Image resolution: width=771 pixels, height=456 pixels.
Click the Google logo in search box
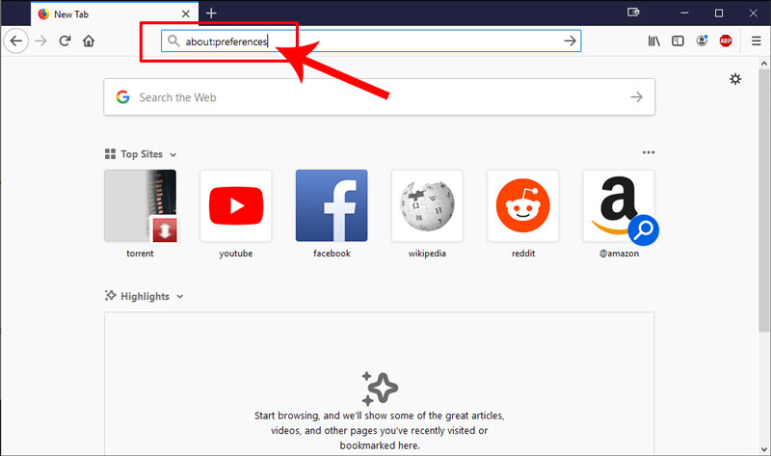coord(123,97)
